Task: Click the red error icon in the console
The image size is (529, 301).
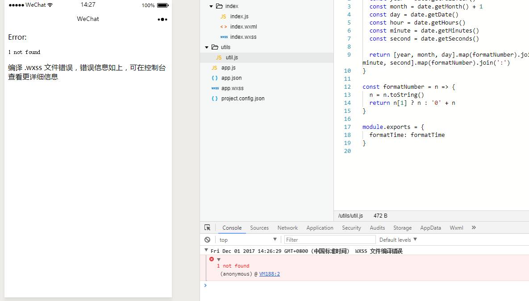Action: coord(212,259)
